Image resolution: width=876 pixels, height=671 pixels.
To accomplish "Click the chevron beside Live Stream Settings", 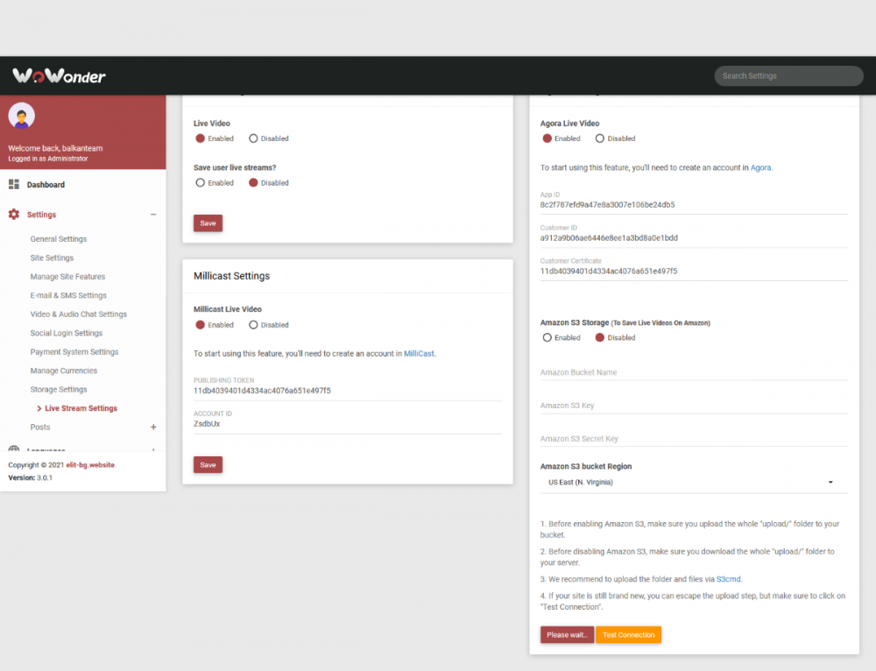I will pyautogui.click(x=39, y=408).
